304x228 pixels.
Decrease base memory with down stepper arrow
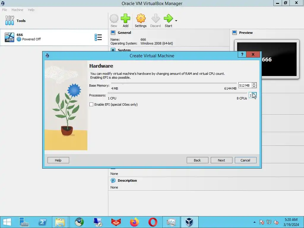coord(254,87)
